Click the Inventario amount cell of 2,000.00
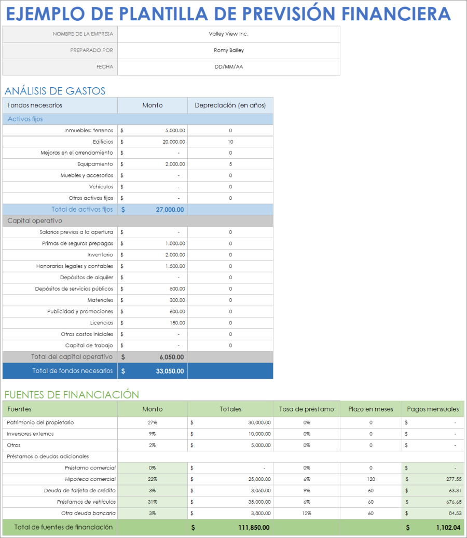Screen dimensions: 467x538 (x=153, y=254)
